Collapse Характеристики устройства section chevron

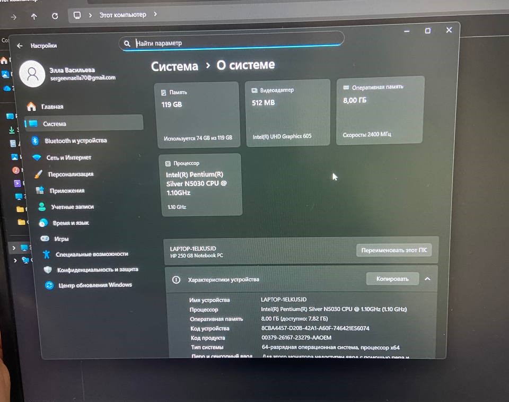click(428, 279)
